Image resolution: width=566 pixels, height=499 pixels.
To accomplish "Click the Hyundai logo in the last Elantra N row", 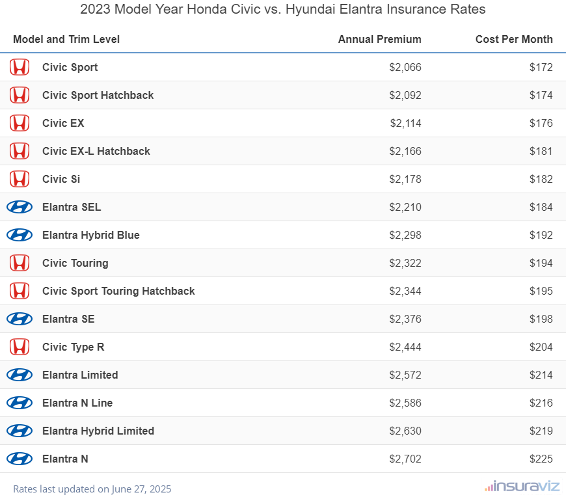I will (20, 459).
